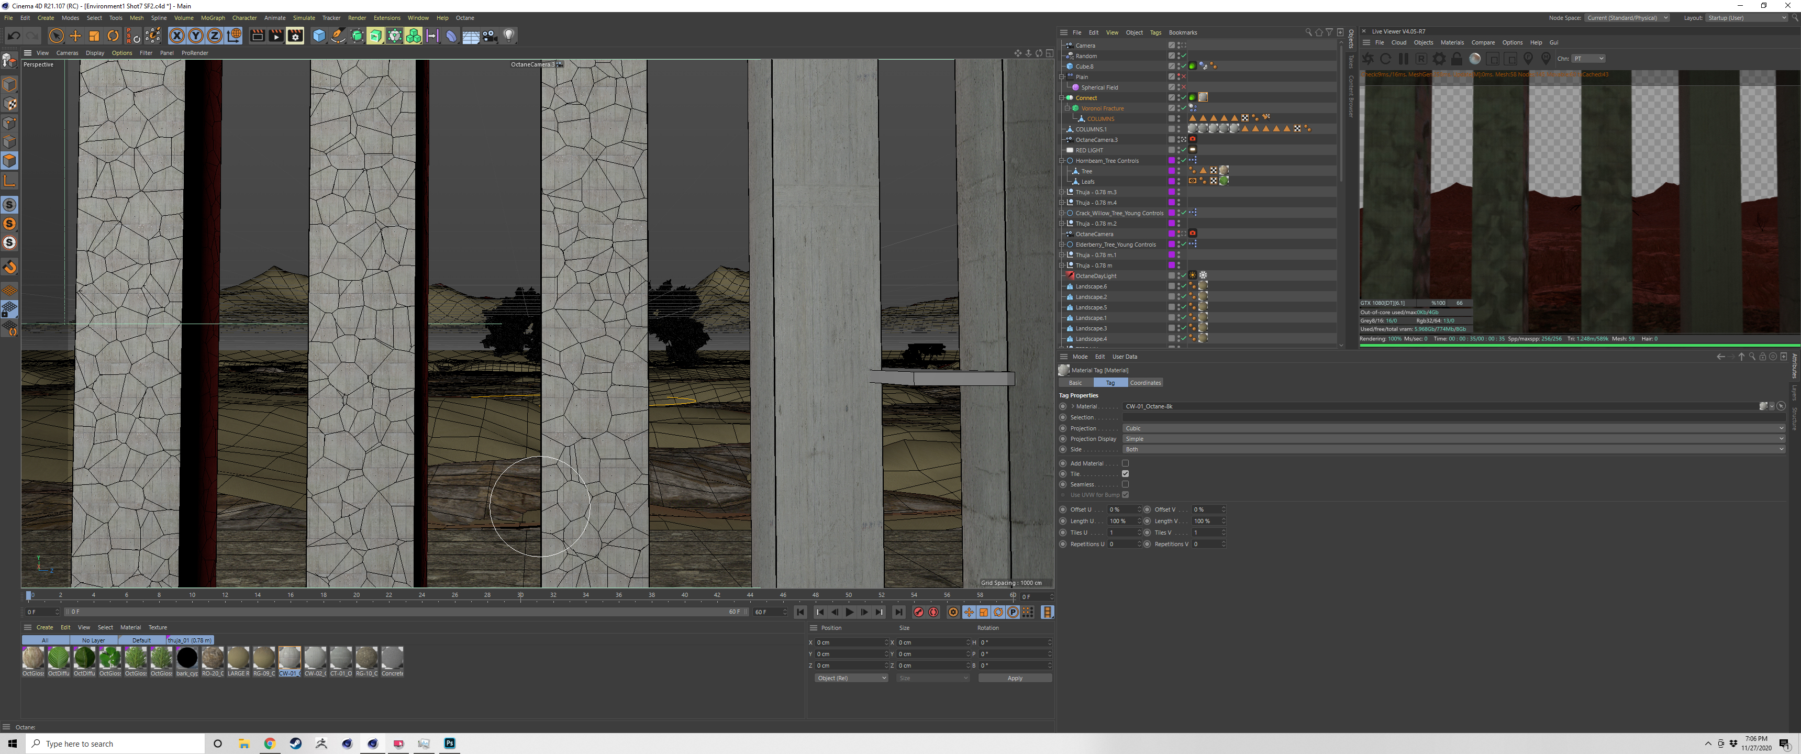Click the light bulb Light object icon
Screen dimensions: 1801x754
tap(509, 36)
